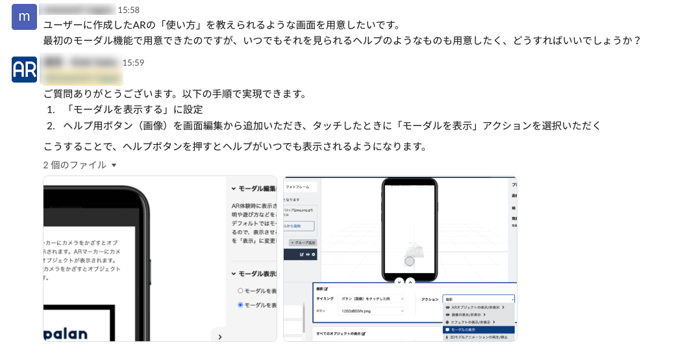Select the unselected upper モーダル radio option
This screenshot has height=351, width=685.
[x=240, y=291]
